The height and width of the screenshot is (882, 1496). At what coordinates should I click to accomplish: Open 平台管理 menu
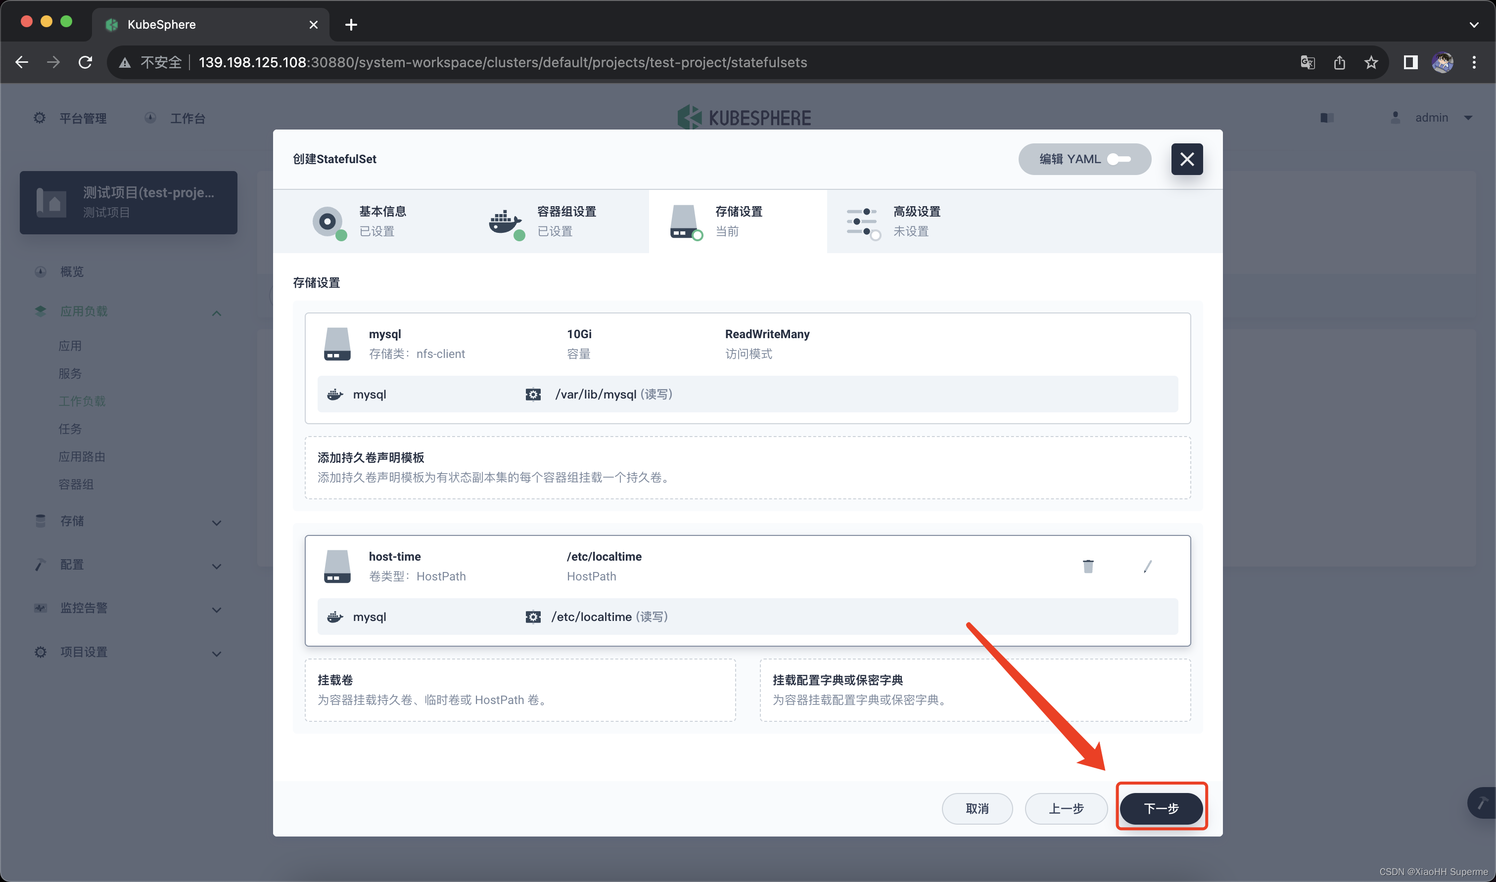pyautogui.click(x=70, y=118)
